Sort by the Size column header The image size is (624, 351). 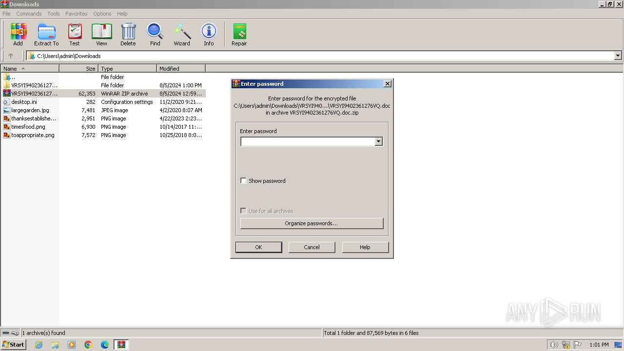click(x=79, y=69)
